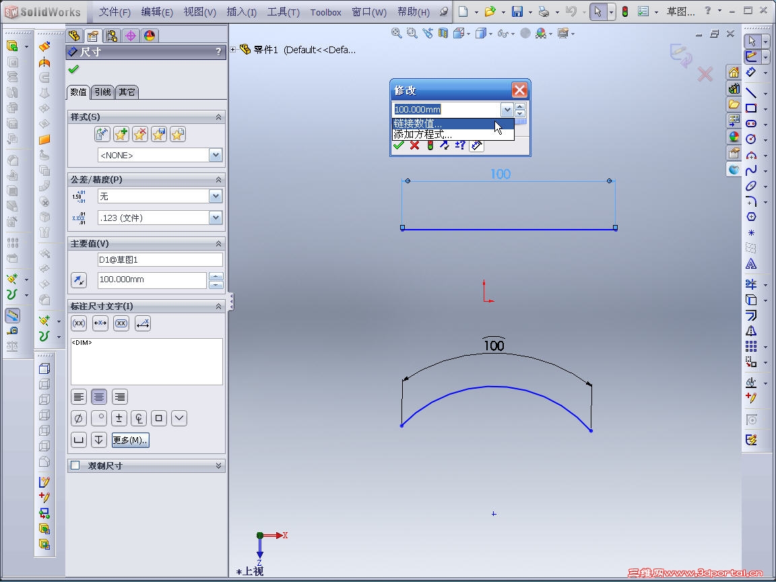This screenshot has width=776, height=582.
Task: Choose 添加方程式... from dropdown list
Action: (453, 134)
